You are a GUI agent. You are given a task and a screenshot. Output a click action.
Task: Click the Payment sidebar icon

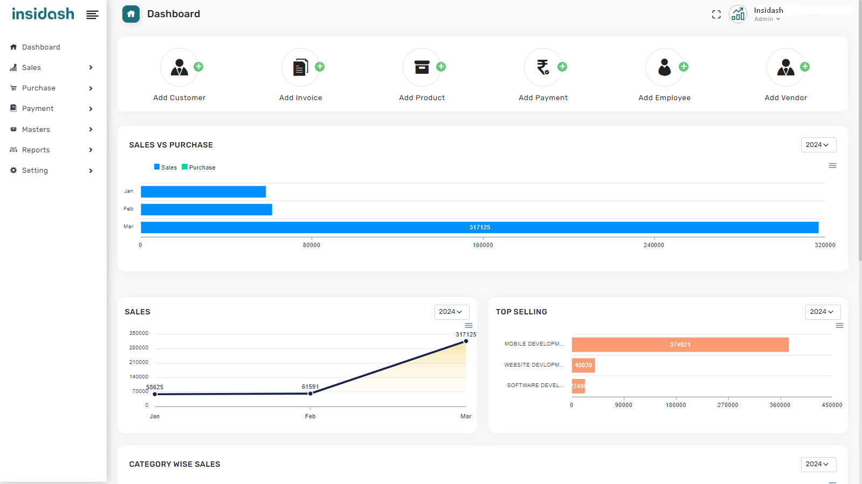click(x=13, y=108)
